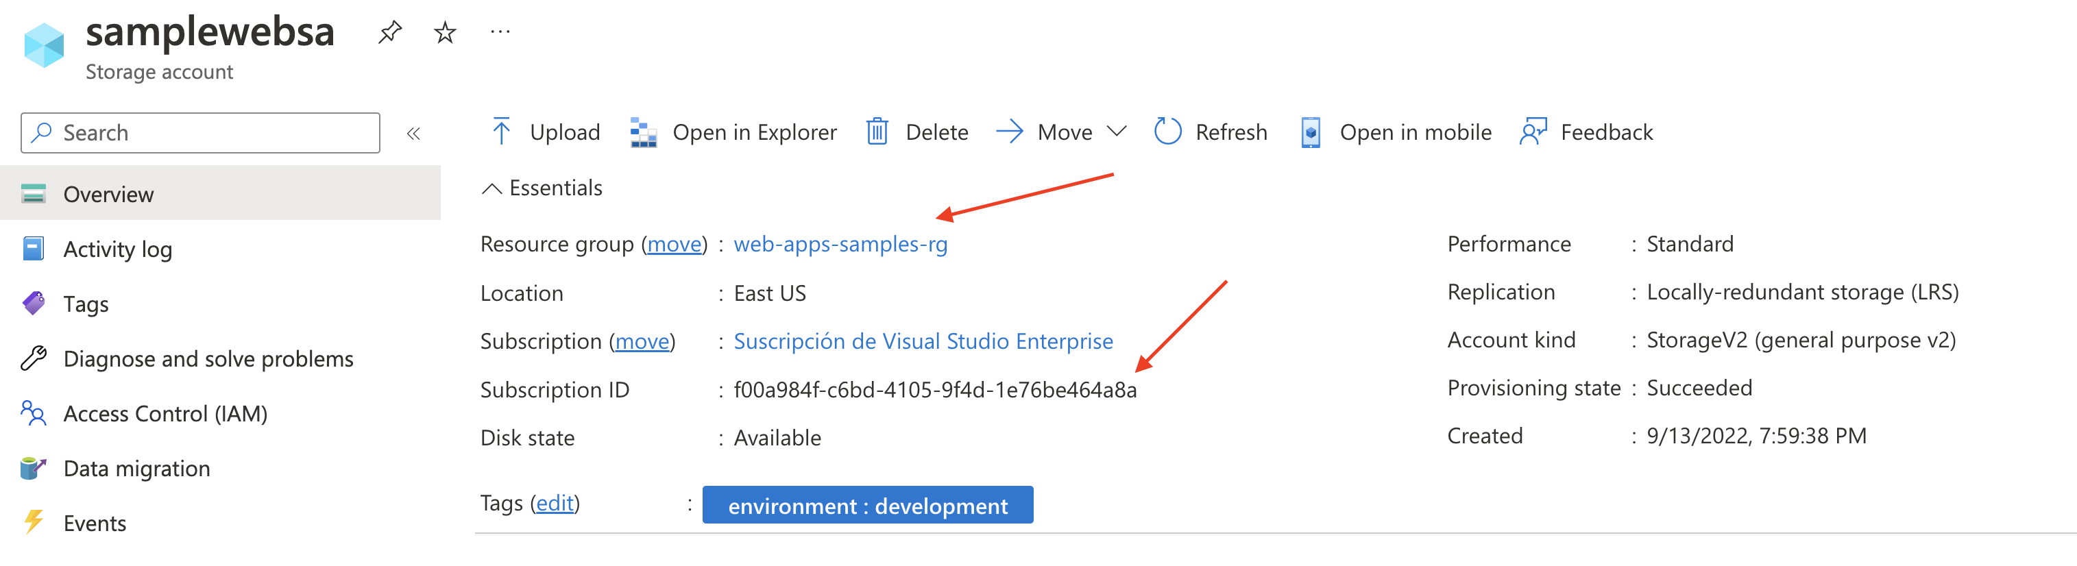Open Data migration page
Image resolution: width=2077 pixels, height=566 pixels.
pyautogui.click(x=220, y=467)
